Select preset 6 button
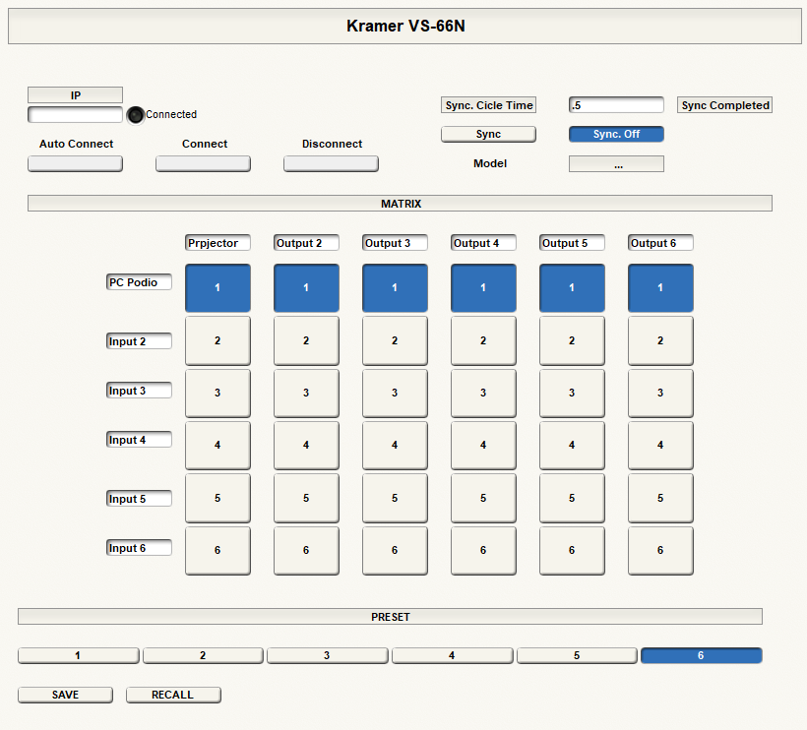 pyautogui.click(x=701, y=655)
